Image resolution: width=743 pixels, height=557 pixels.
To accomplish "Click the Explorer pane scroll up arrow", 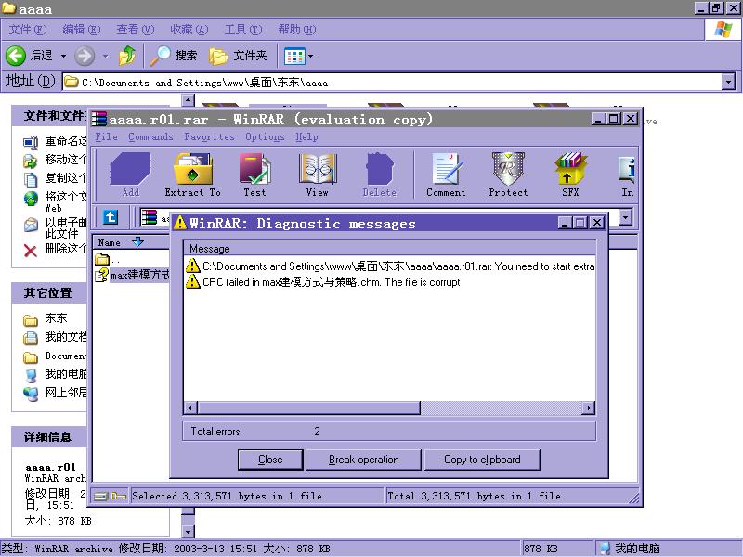I will tap(189, 100).
